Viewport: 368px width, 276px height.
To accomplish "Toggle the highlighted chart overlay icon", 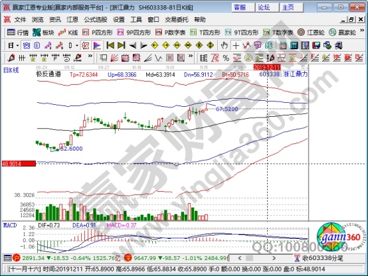I will pos(27,45).
